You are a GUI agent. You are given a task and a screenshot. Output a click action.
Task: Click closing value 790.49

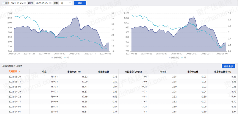(x=54, y=96)
